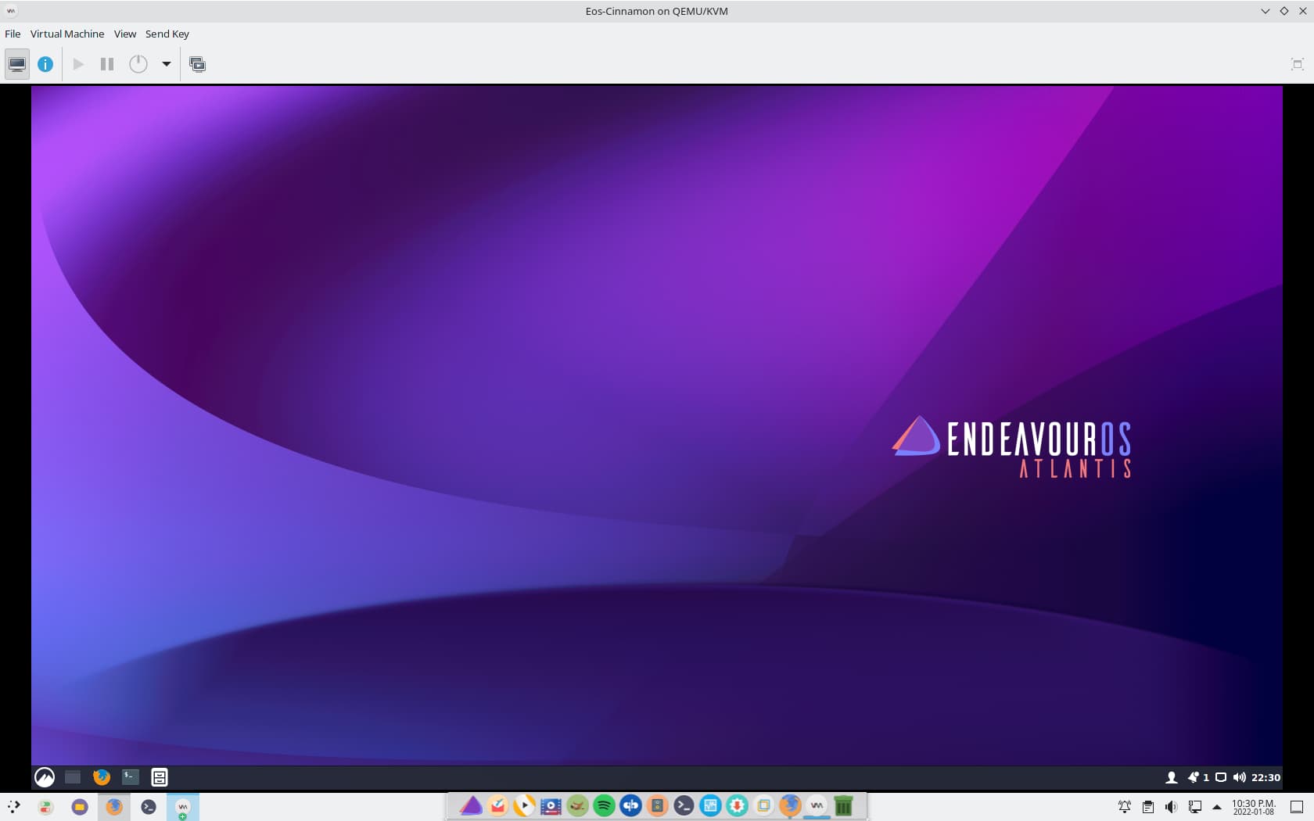
Task: Open the host terminal taskbar icon
Action: [149, 807]
